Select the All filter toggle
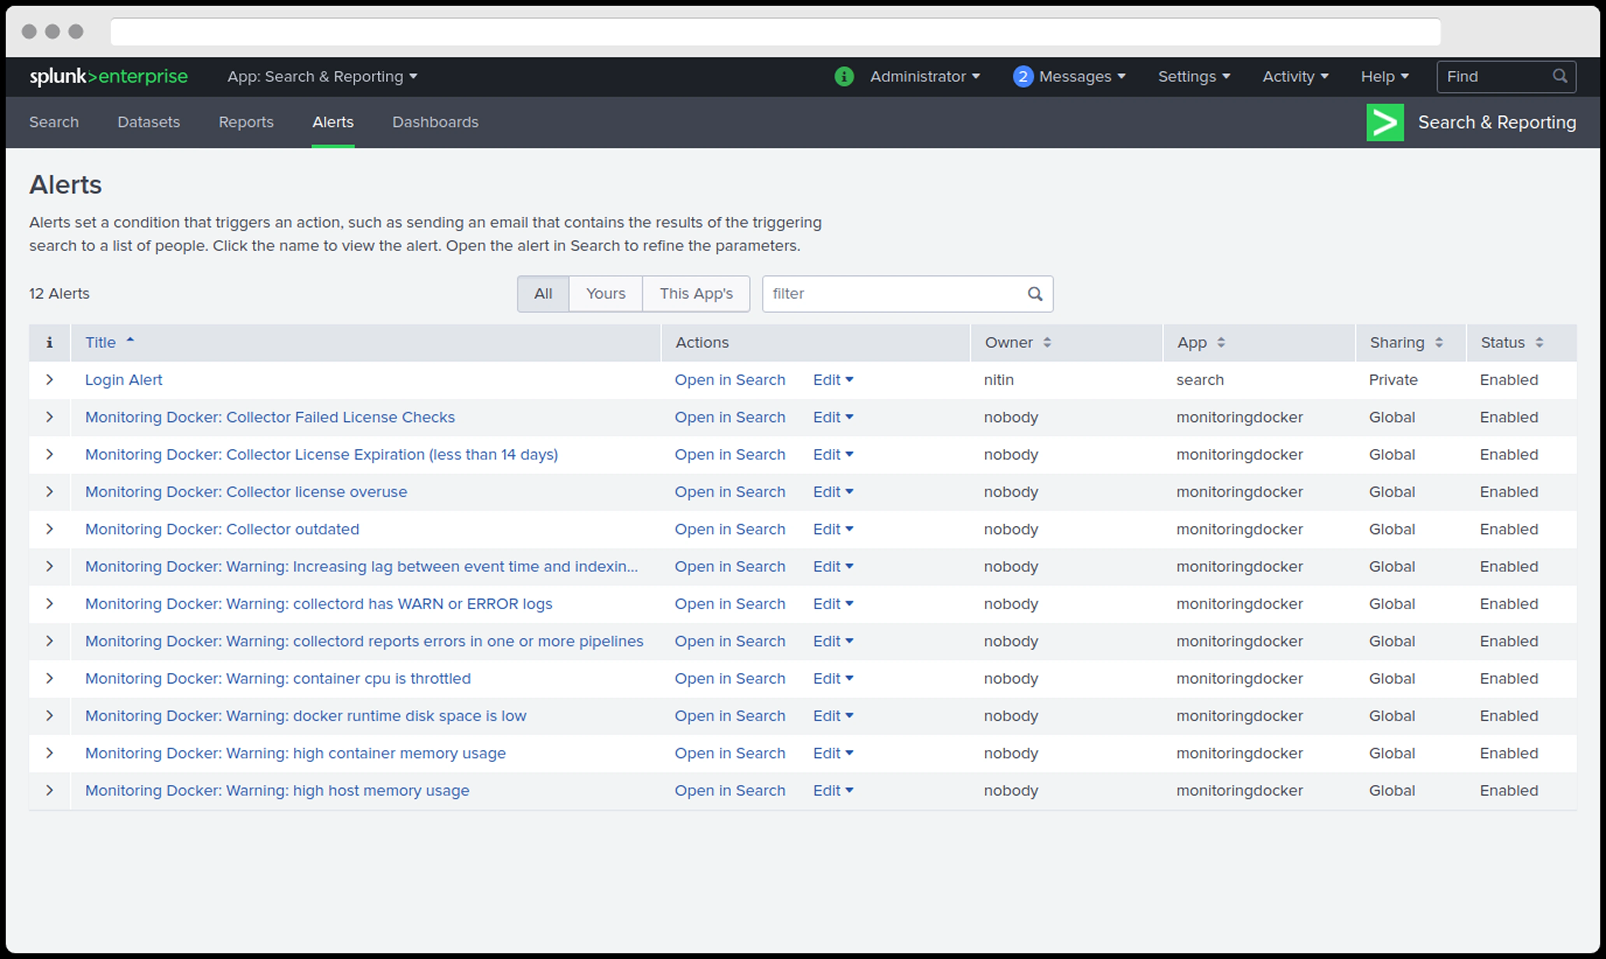Screen dimensions: 1606x959 pos(543,294)
